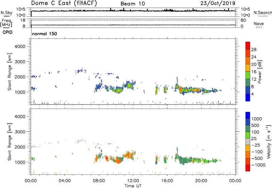272x188 pixels.
Task: Click the '-25' velocity scale value
Action: (x=256, y=145)
